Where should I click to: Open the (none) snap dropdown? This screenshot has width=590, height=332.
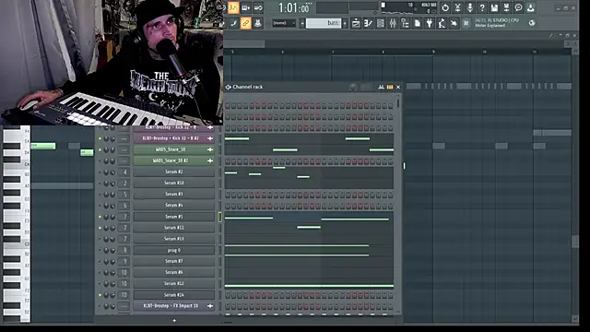284,23
